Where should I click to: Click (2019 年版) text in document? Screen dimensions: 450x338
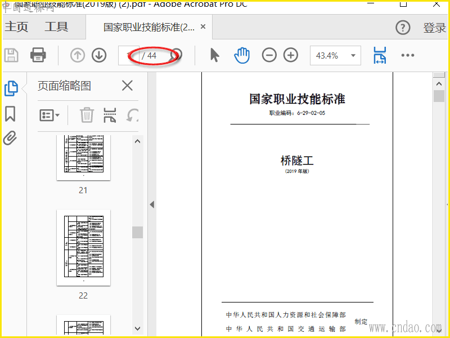[x=297, y=171]
